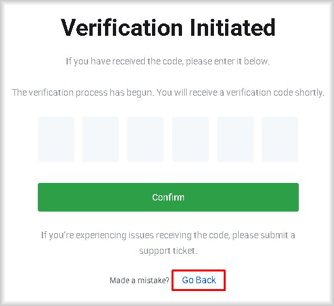This screenshot has width=334, height=306.
Task: Click the green Confirm button
Action: [168, 197]
